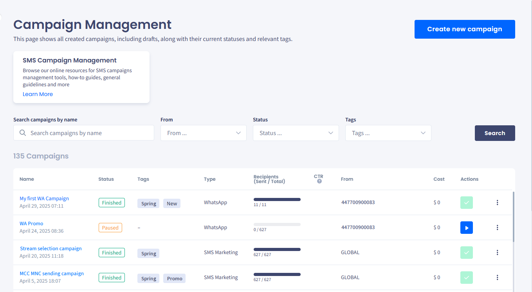Open the Status dropdown filter
This screenshot has height=292, width=532.
click(296, 133)
